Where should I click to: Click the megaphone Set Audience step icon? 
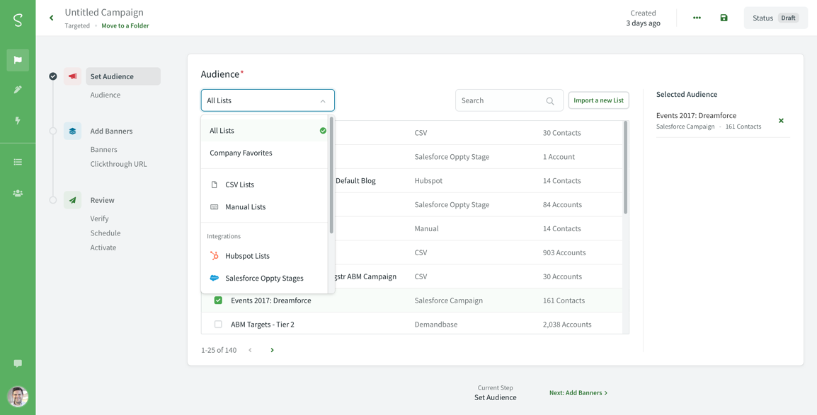click(72, 76)
